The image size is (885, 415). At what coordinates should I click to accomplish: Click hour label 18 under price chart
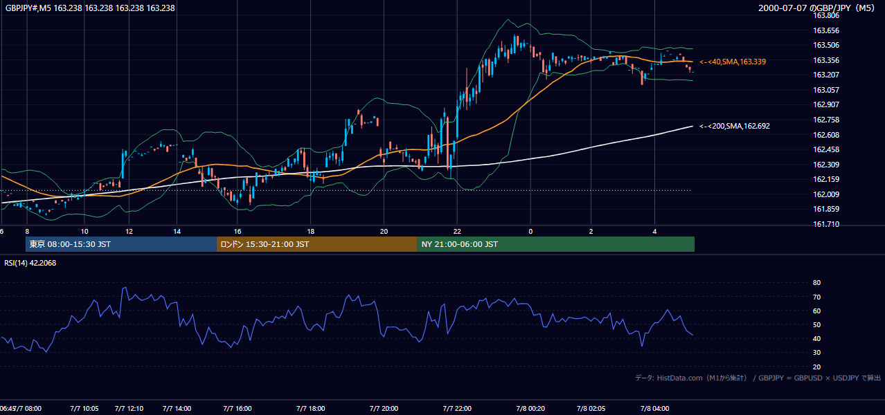click(311, 231)
